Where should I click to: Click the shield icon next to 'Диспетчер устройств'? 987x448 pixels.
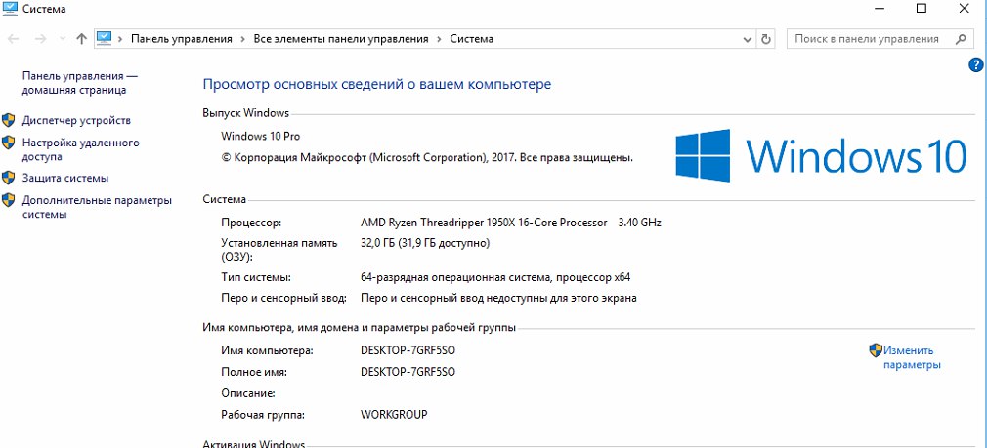pos(8,120)
